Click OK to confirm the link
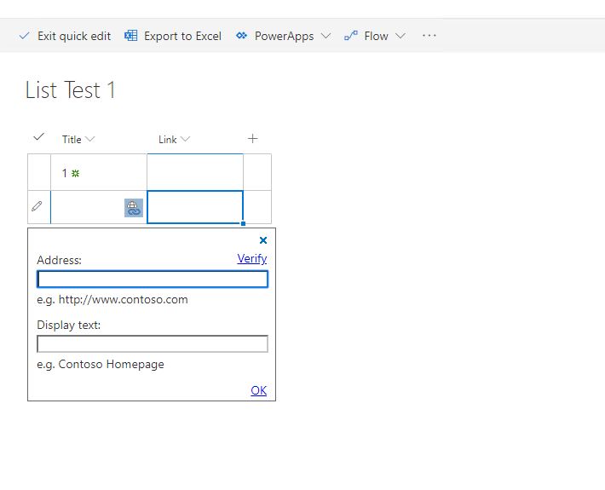Viewport: 605px width, 490px height. click(259, 390)
